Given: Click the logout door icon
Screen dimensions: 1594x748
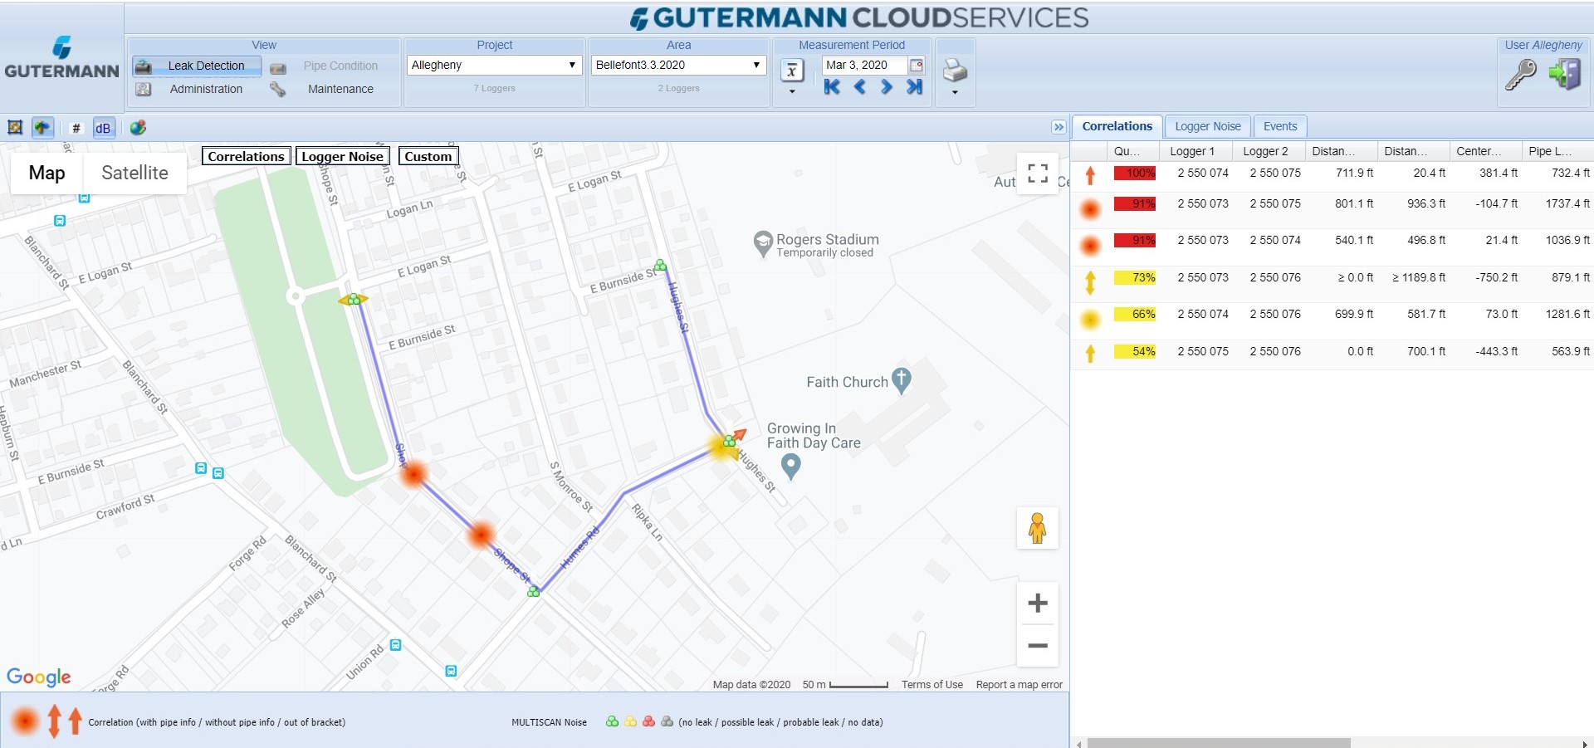Looking at the screenshot, I should tap(1565, 75).
